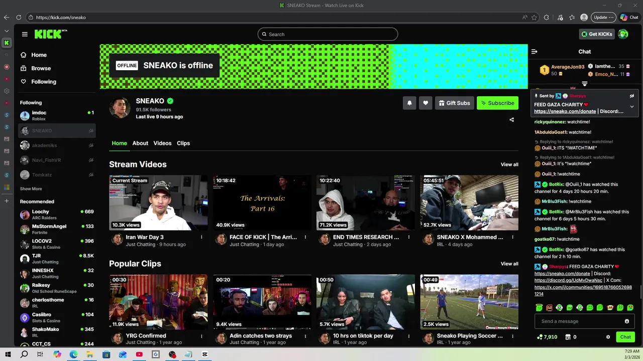Open MsStormAngel in Recommended list
643x361 pixels.
(x=57, y=229)
